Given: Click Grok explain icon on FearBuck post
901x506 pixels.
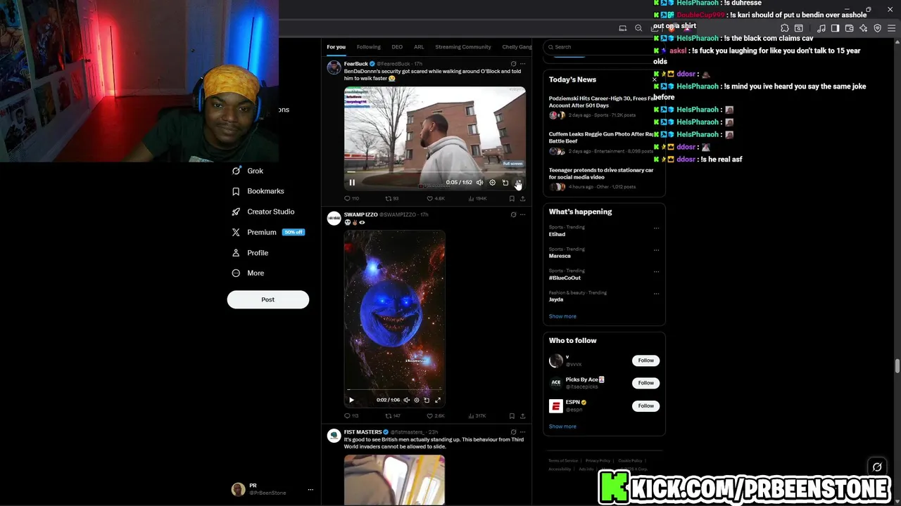Looking at the screenshot, I should 513,64.
